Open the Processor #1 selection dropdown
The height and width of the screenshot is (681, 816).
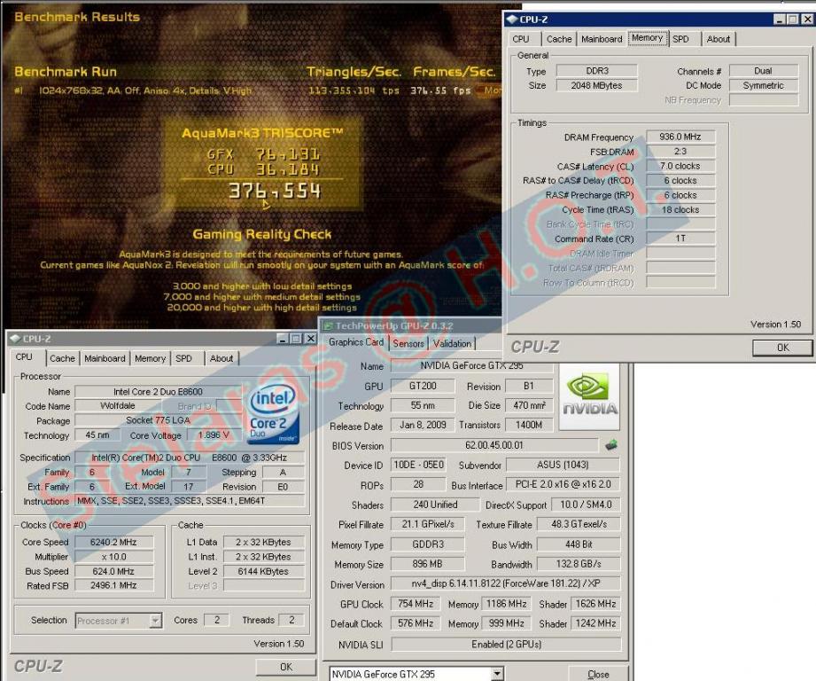click(155, 620)
